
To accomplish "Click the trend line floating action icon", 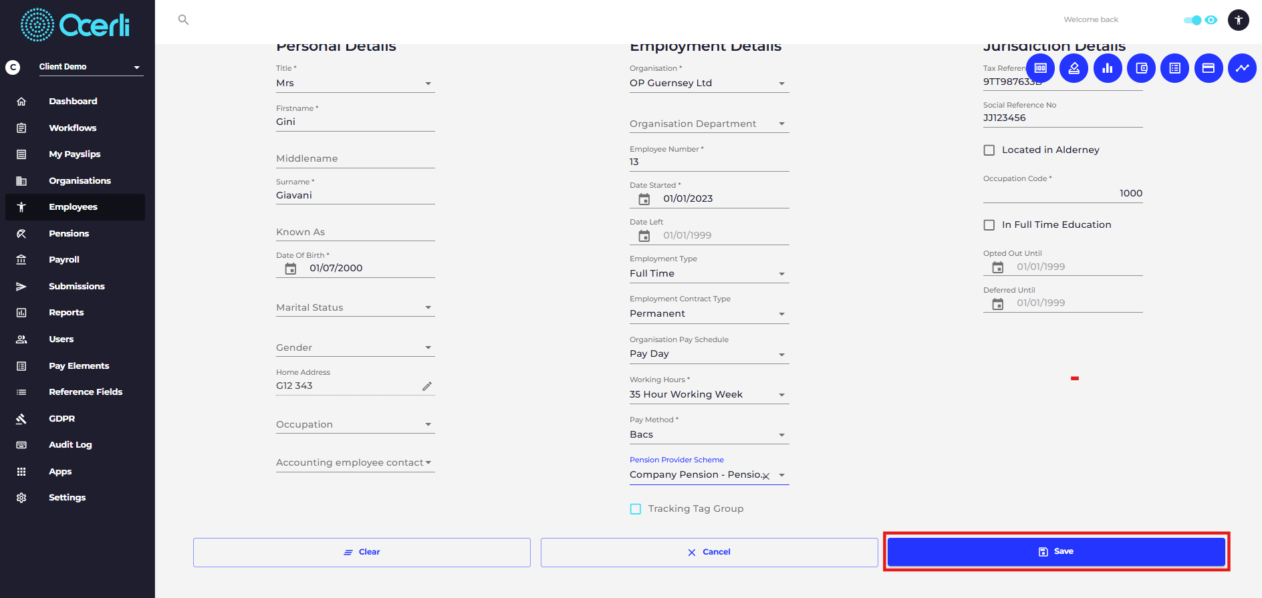I will click(1243, 68).
